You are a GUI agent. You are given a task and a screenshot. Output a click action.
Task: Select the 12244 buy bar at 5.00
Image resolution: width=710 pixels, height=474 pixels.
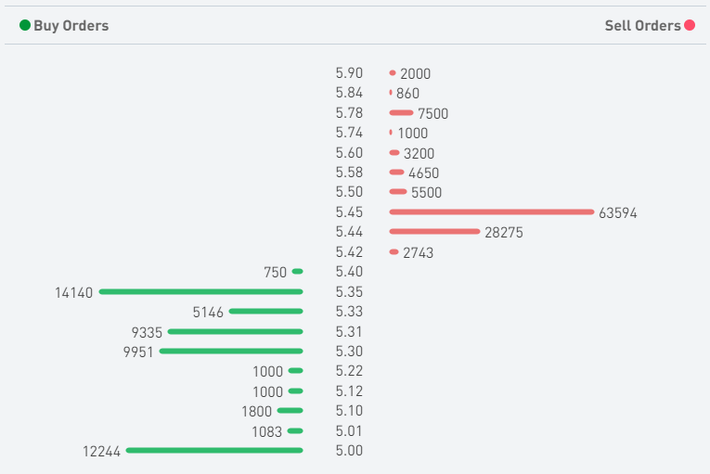(214, 451)
